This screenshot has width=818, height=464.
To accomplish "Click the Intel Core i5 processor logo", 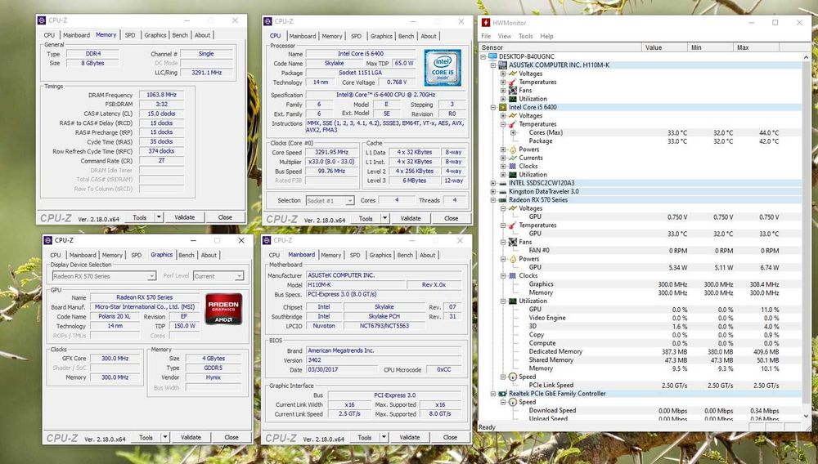I will pos(443,68).
